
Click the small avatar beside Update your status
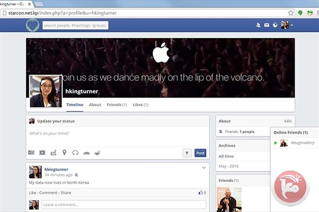coord(32,121)
